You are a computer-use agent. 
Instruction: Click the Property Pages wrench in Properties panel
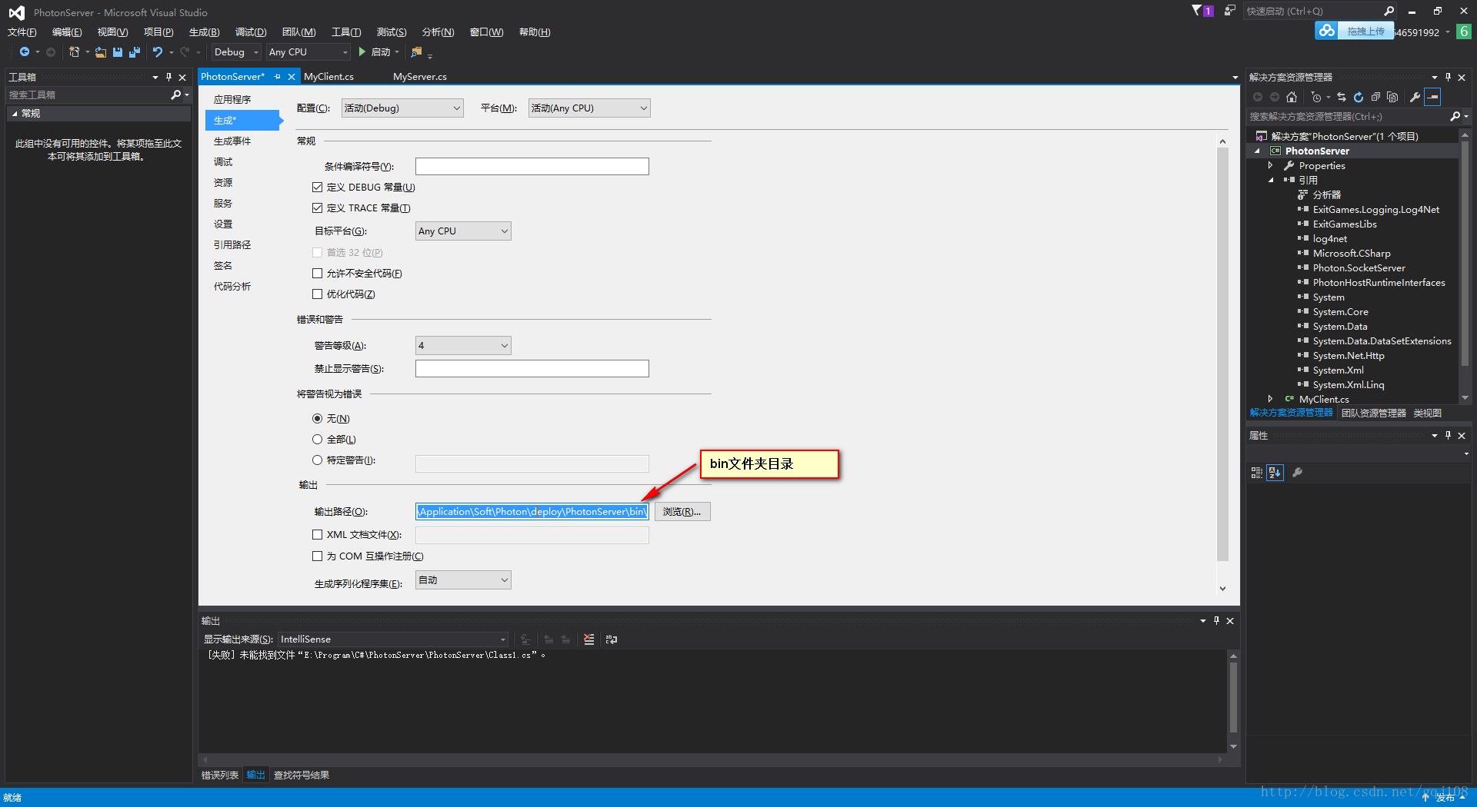click(x=1298, y=473)
